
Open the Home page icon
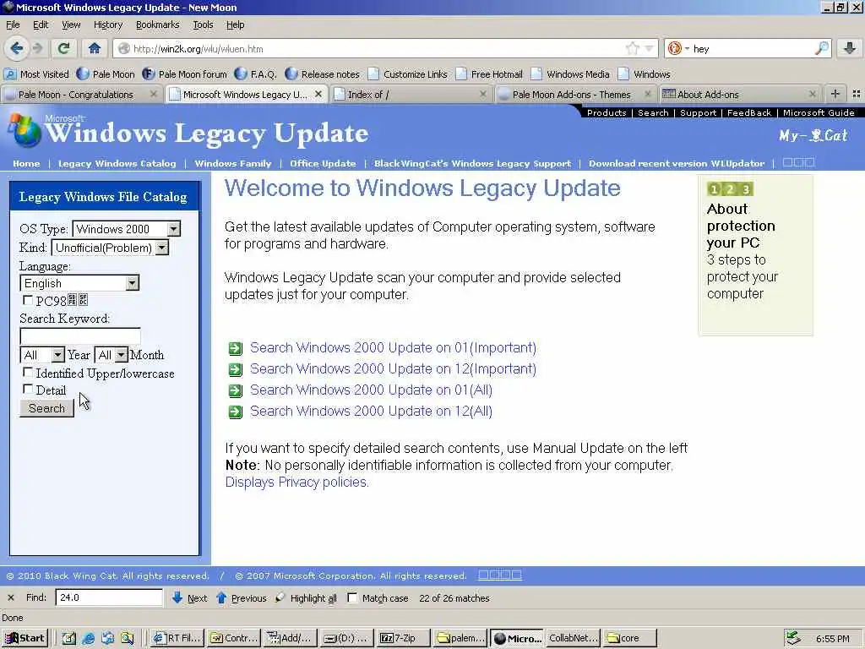click(x=95, y=48)
